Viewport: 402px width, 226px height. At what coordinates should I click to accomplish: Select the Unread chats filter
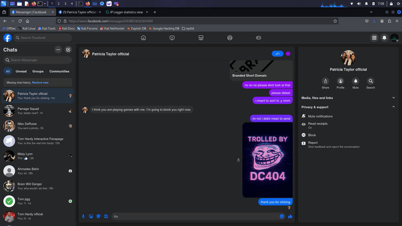(21, 71)
